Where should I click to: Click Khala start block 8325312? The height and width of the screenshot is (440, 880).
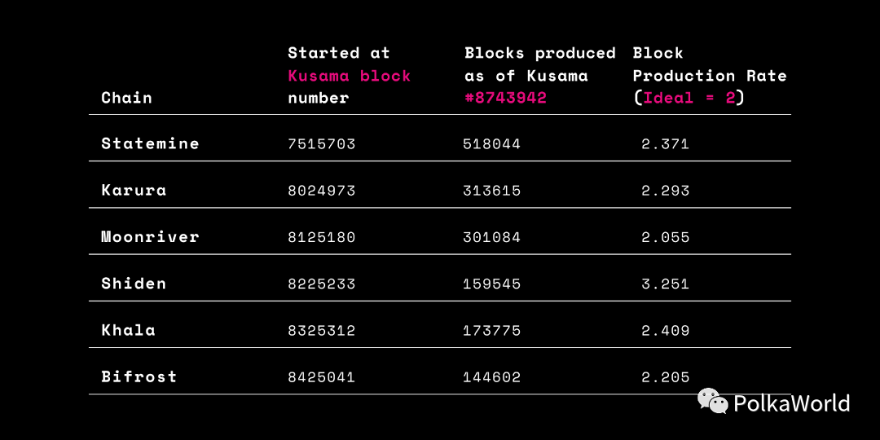(322, 331)
